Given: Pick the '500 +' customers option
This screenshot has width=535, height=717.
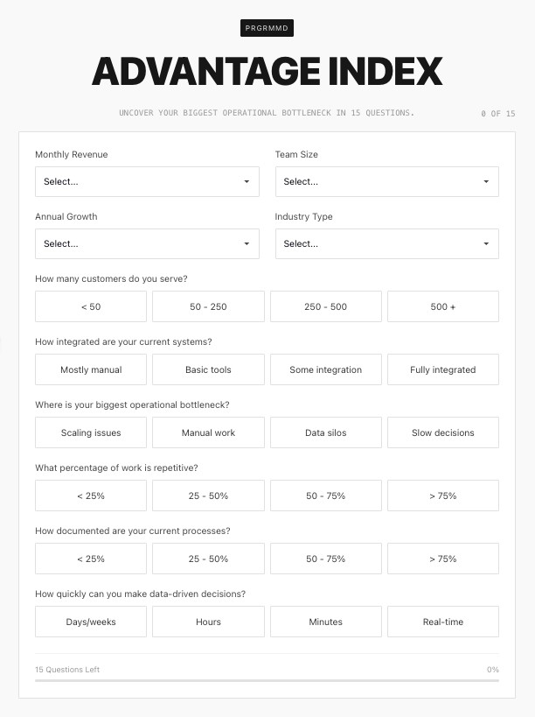Looking at the screenshot, I should [442, 307].
